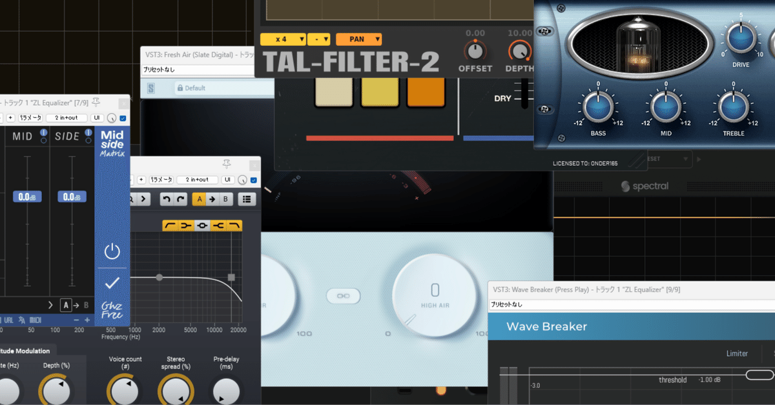
Task: Click the redo arrow in the EQ toolbar
Action: click(x=181, y=199)
